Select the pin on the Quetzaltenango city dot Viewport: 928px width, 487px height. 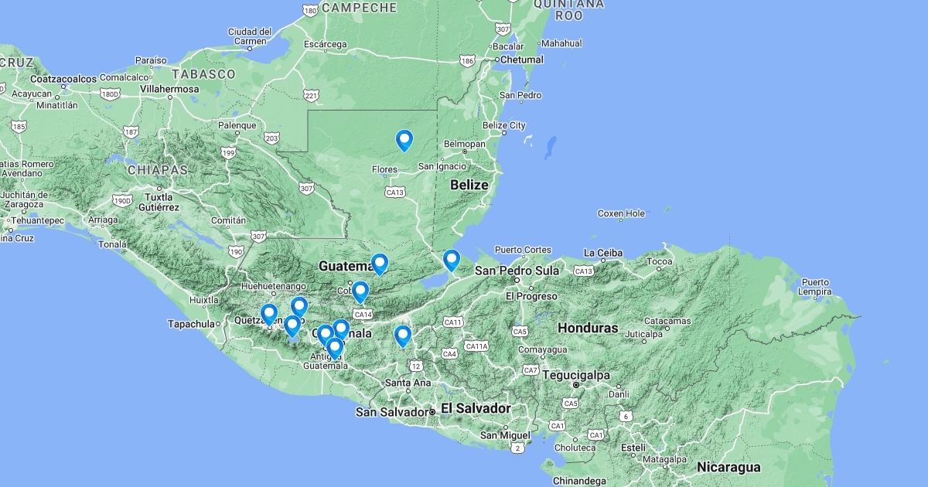tap(268, 315)
